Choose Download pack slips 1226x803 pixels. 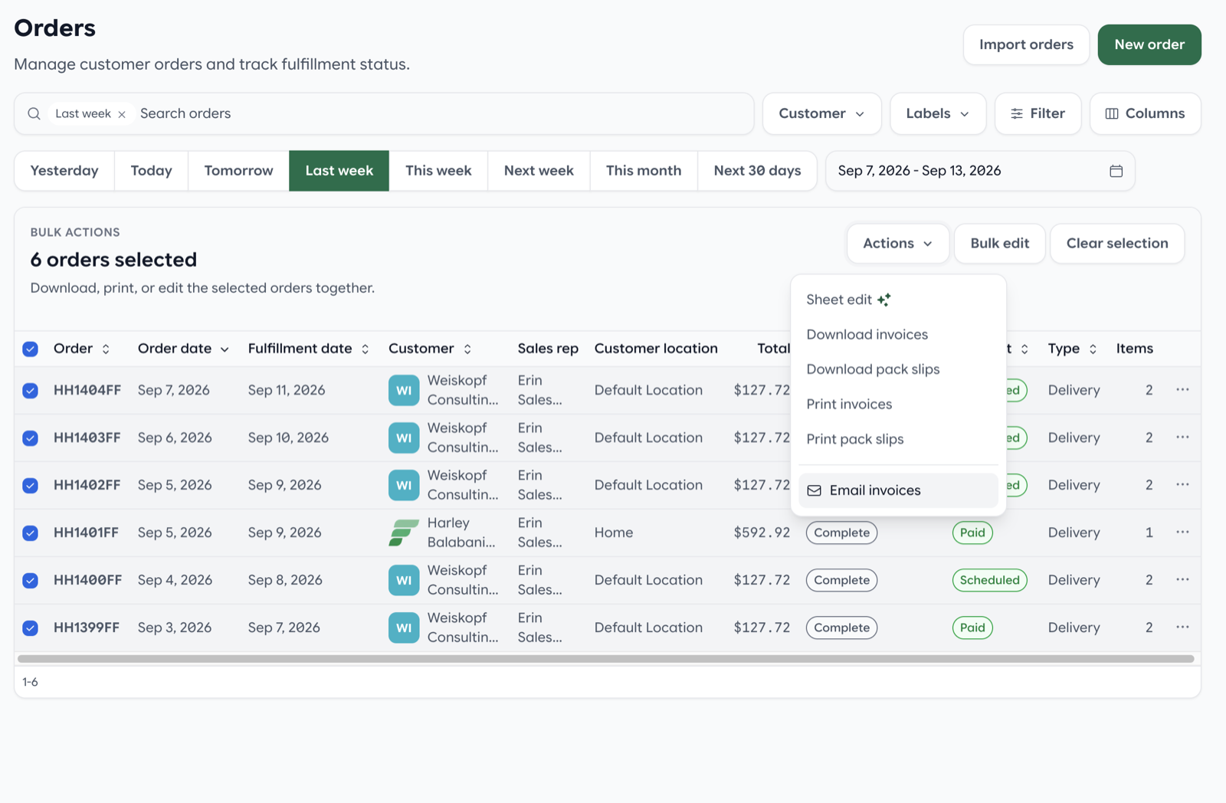(x=873, y=369)
